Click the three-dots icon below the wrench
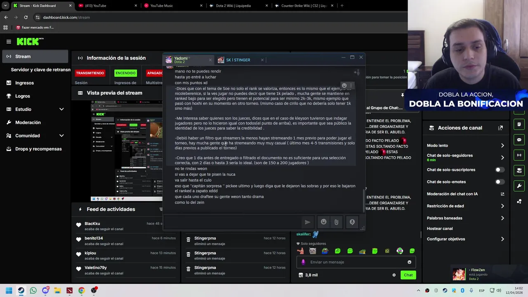 tap(519, 201)
